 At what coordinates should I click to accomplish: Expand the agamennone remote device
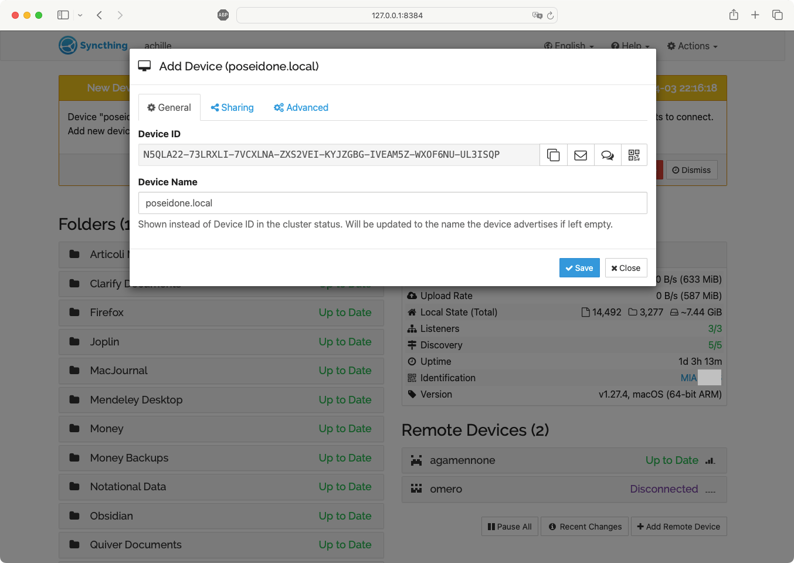pyautogui.click(x=564, y=460)
